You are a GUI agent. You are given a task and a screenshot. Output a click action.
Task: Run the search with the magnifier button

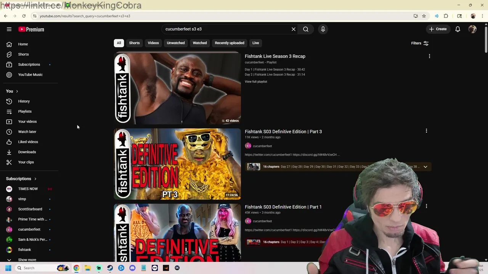[x=306, y=29]
